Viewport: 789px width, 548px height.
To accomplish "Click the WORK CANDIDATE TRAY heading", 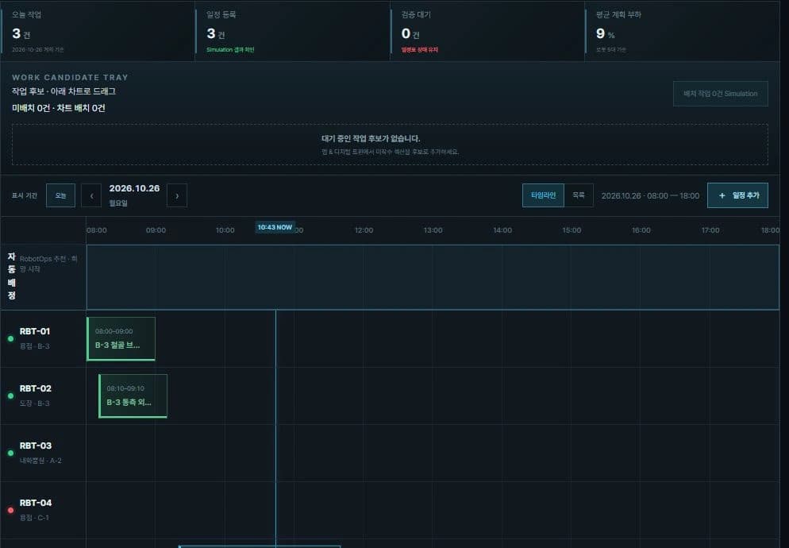I will point(70,78).
